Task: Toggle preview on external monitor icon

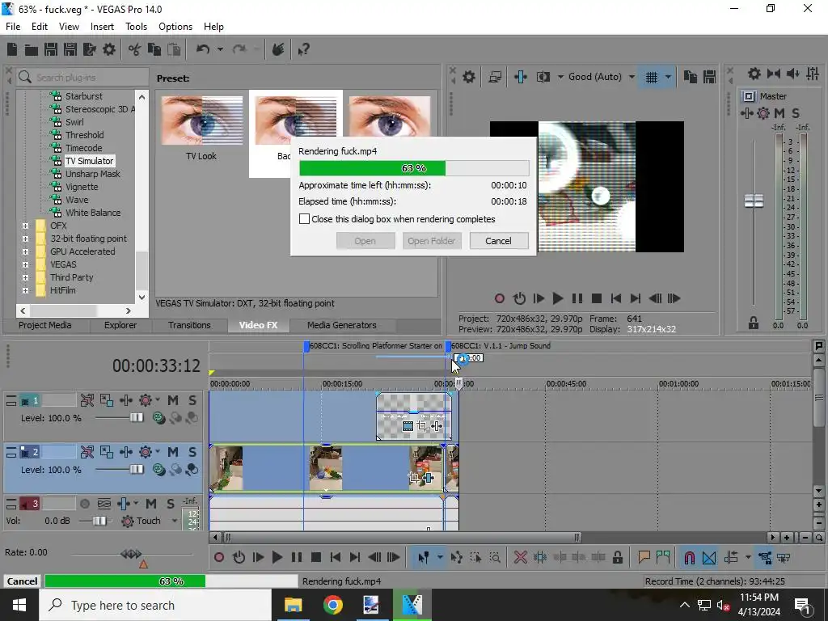Action: click(x=495, y=77)
